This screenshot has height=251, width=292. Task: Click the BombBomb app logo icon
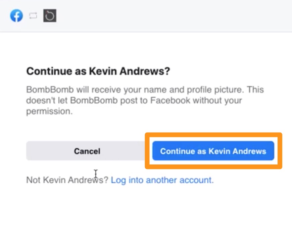(x=50, y=15)
